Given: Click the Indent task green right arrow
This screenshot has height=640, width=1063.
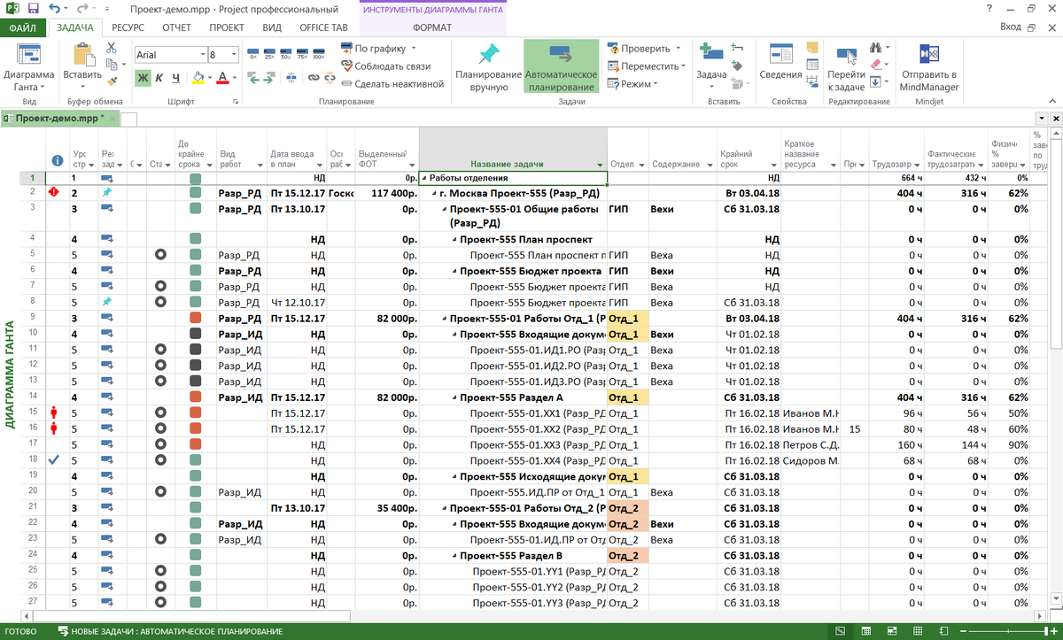Looking at the screenshot, I should pyautogui.click(x=269, y=78).
